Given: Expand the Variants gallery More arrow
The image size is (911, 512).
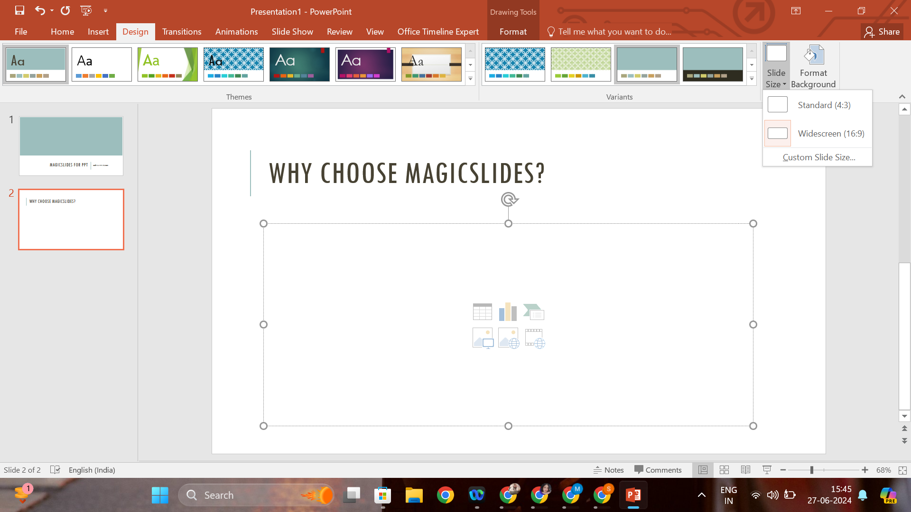Looking at the screenshot, I should pos(752,79).
